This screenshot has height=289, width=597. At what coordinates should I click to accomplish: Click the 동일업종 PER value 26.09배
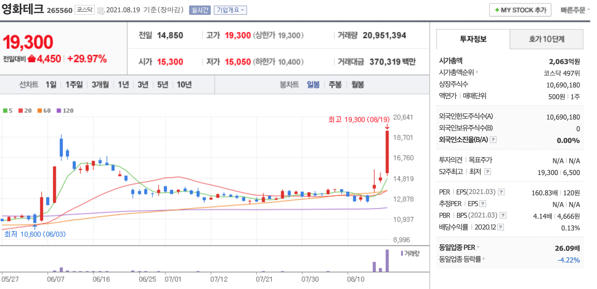[567, 248]
